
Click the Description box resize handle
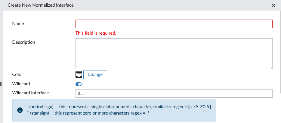tap(271, 68)
